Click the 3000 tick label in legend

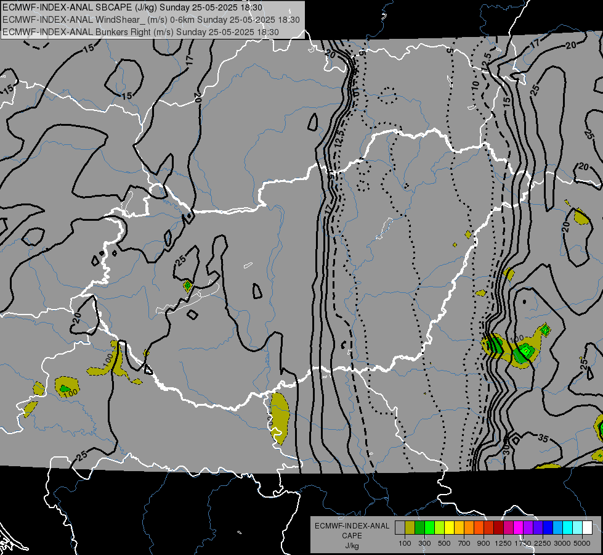pyautogui.click(x=562, y=543)
